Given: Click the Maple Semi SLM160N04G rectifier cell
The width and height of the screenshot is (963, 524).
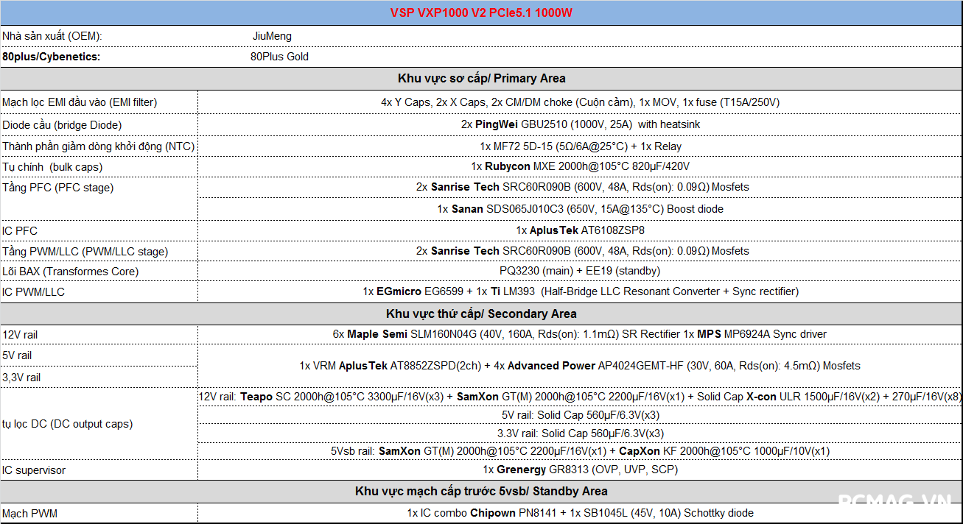Looking at the screenshot, I should [580, 334].
